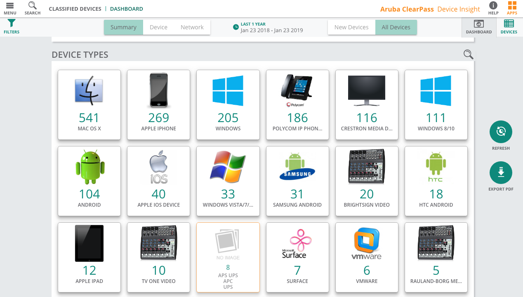
Task: Toggle to All Devices view
Action: coord(396,27)
